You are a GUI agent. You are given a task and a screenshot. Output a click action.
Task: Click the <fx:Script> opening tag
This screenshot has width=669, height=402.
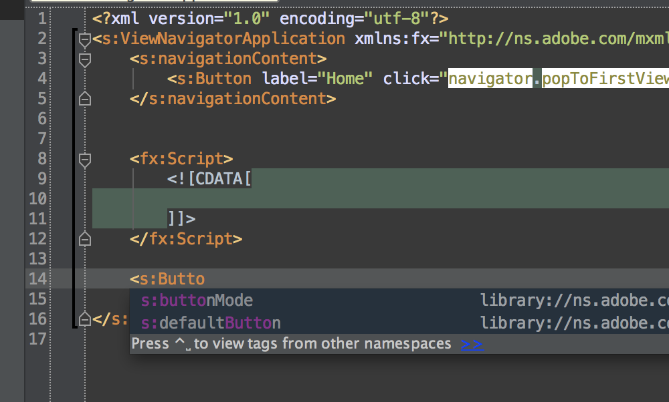181,159
